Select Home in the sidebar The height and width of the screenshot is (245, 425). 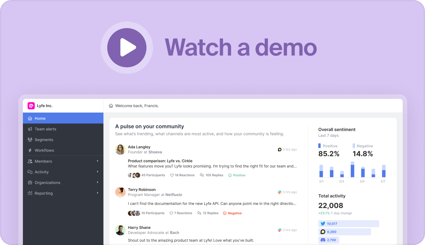[x=63, y=118]
